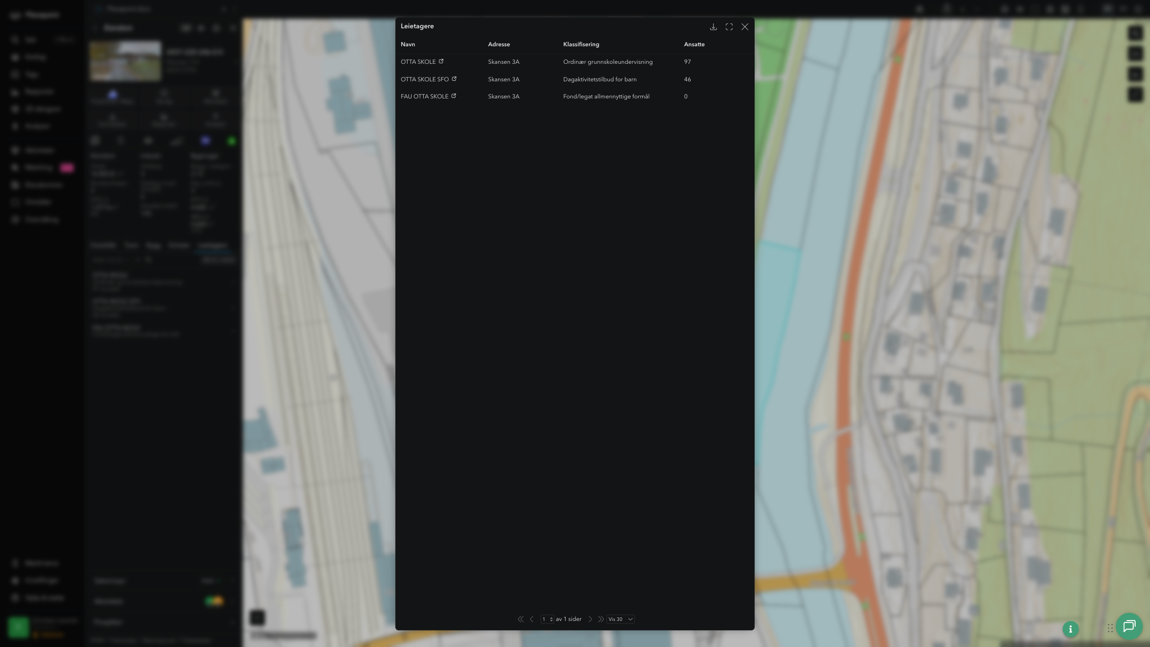Image resolution: width=1150 pixels, height=647 pixels.
Task: Sort by the Ansatte column header
Action: tap(694, 44)
